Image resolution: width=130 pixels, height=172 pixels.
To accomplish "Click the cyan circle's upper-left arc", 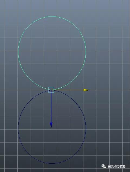I will tap(28, 27).
